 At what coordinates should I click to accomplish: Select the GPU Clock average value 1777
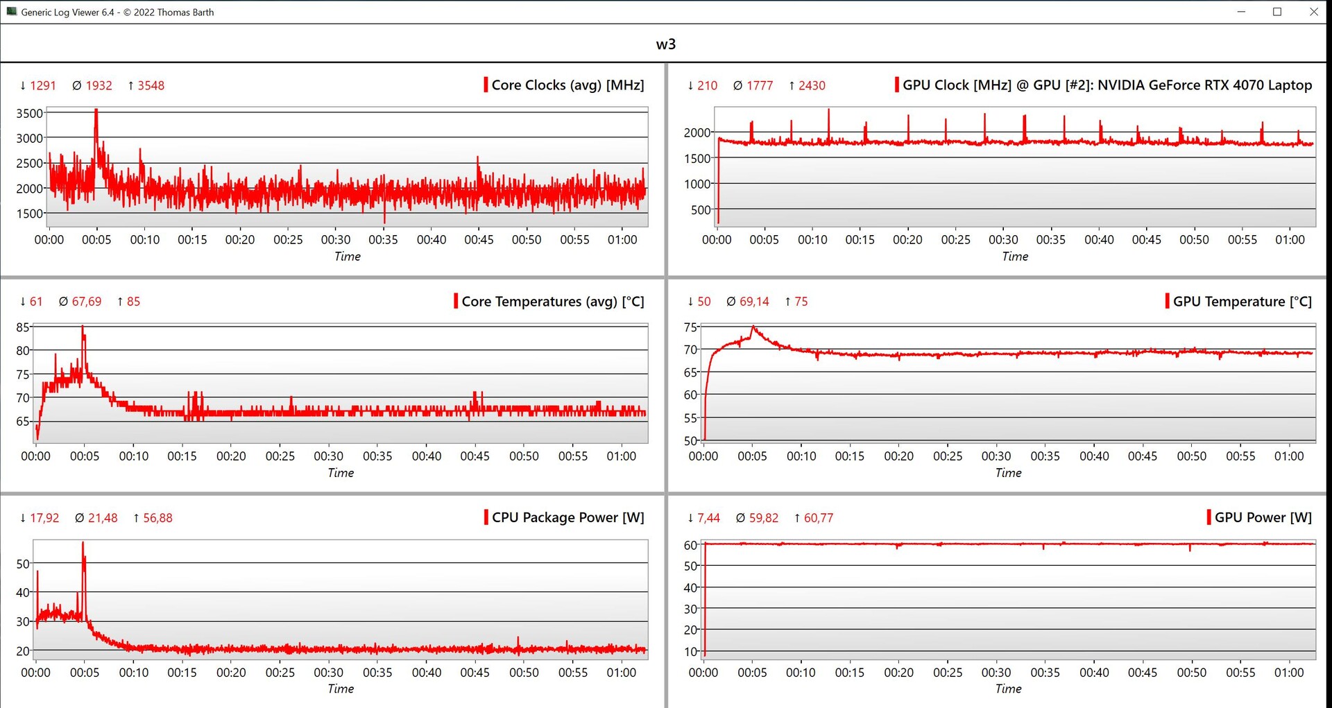[760, 85]
